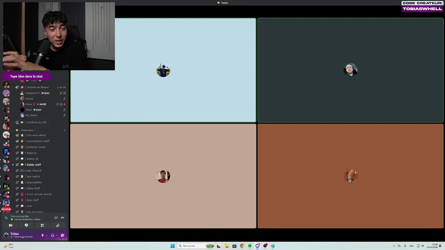This screenshot has height=250, width=445.
Task: Add a channel to Modération category
Action: pyautogui.click(x=64, y=130)
